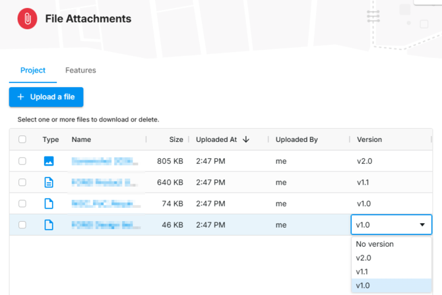Switch to the Features tab
442x295 pixels.
(80, 70)
